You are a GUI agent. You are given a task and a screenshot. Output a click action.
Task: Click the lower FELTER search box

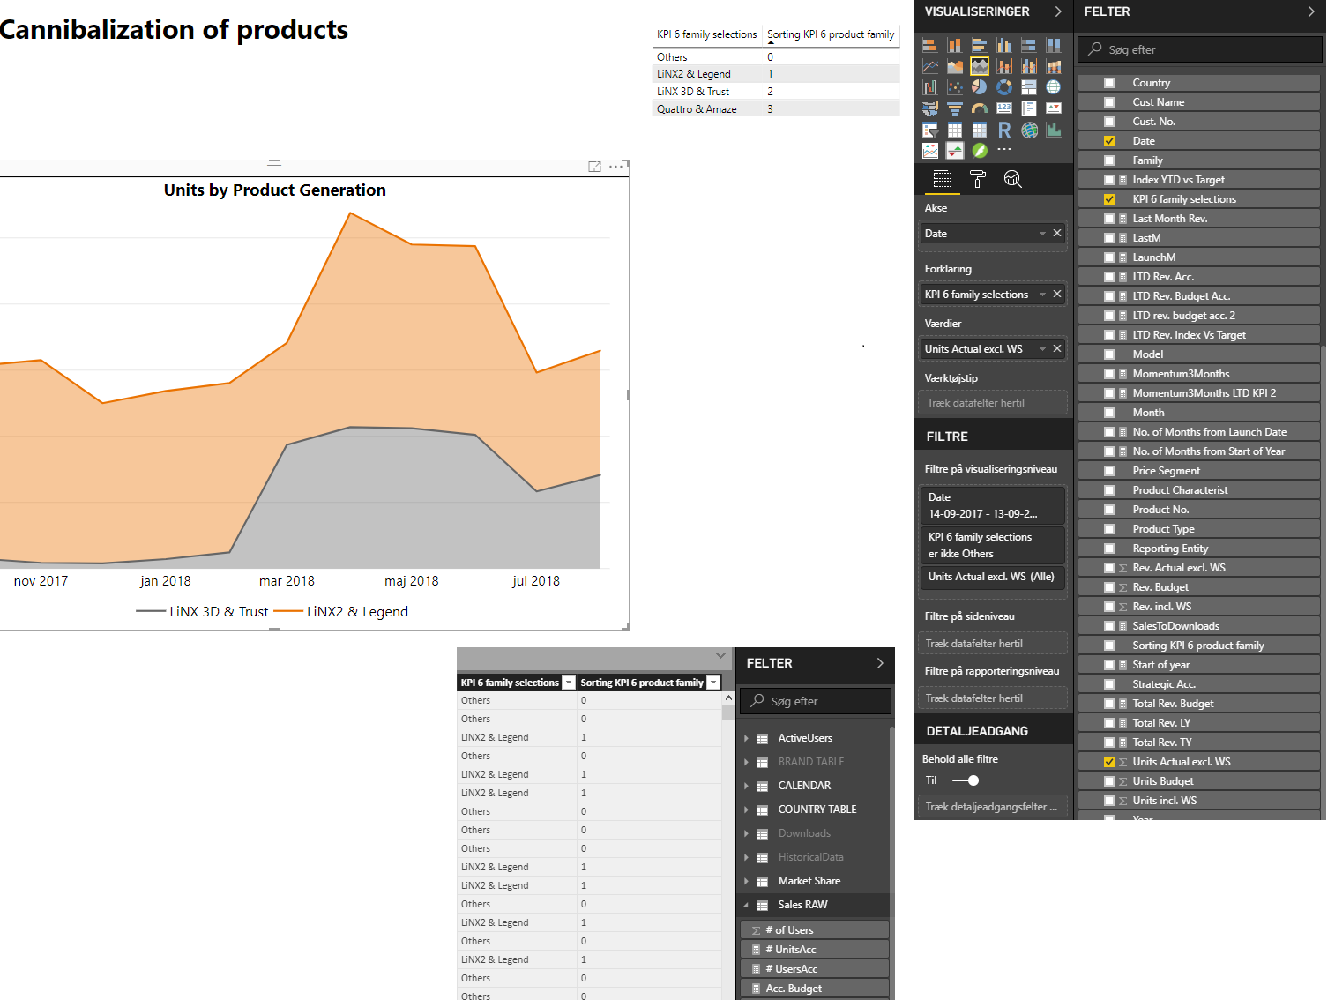(816, 701)
